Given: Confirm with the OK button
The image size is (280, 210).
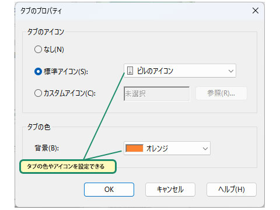Looking at the screenshot, I should 109,190.
